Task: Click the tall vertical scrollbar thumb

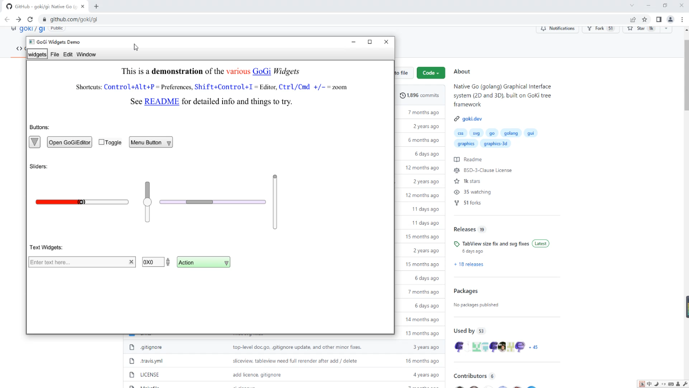Action: click(275, 177)
